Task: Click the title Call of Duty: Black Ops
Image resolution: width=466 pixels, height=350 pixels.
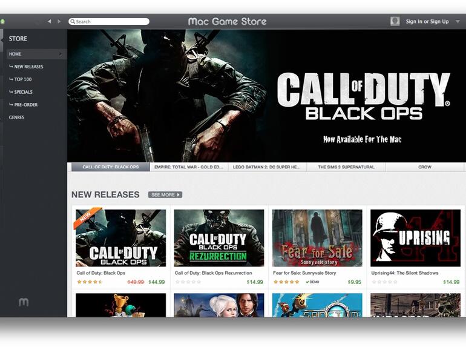Action: point(101,273)
